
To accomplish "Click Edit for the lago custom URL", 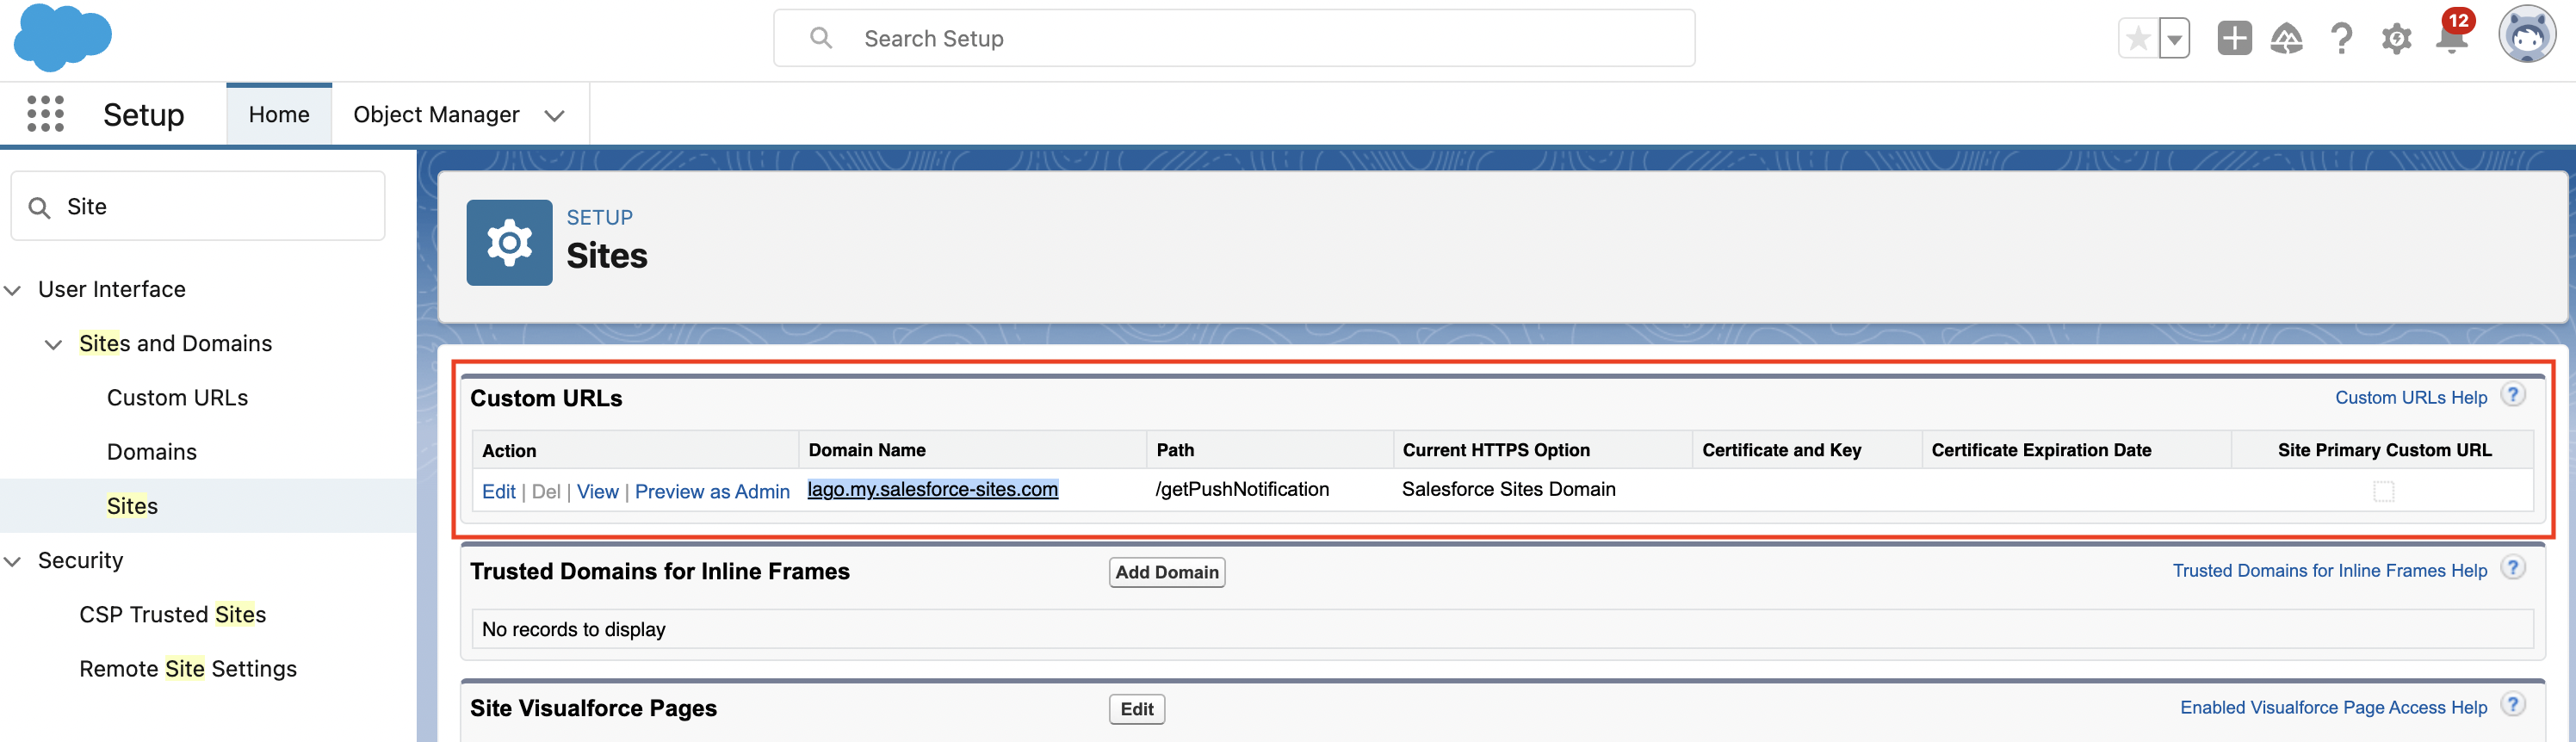I will point(498,491).
